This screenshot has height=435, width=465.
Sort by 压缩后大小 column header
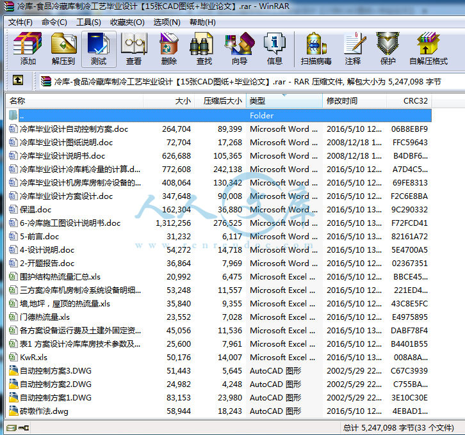(220, 100)
